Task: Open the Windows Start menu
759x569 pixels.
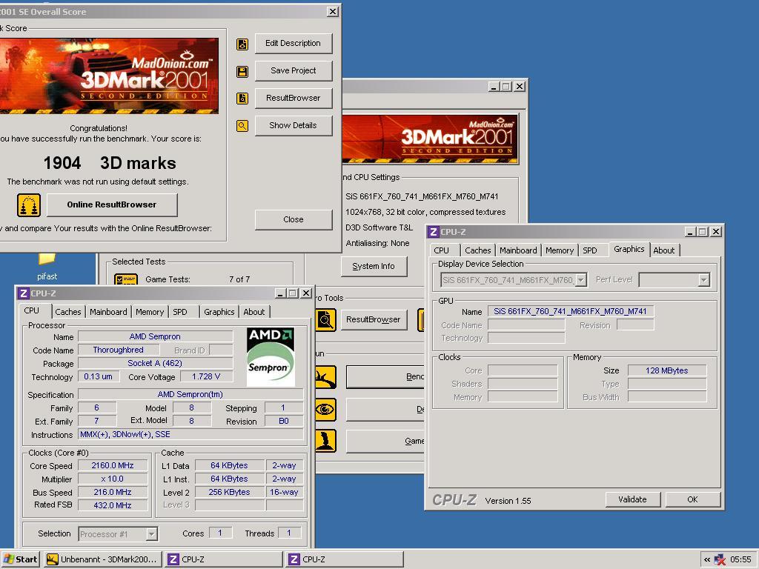Action: coord(20,559)
